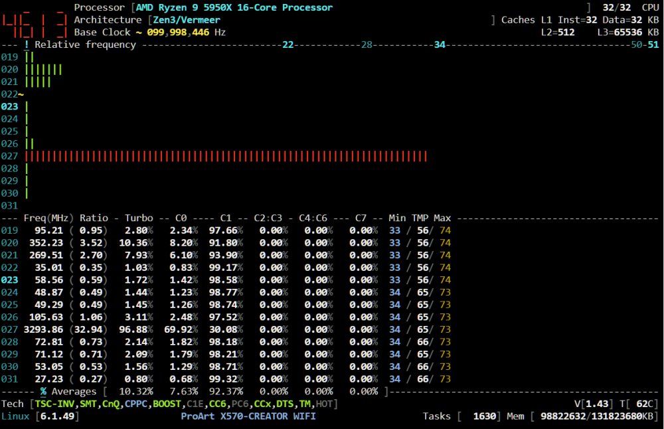
Task: Click the green bar for core 020
Action: [44, 70]
